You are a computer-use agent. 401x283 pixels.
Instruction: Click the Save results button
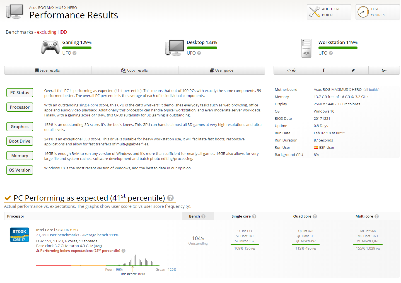click(x=48, y=70)
